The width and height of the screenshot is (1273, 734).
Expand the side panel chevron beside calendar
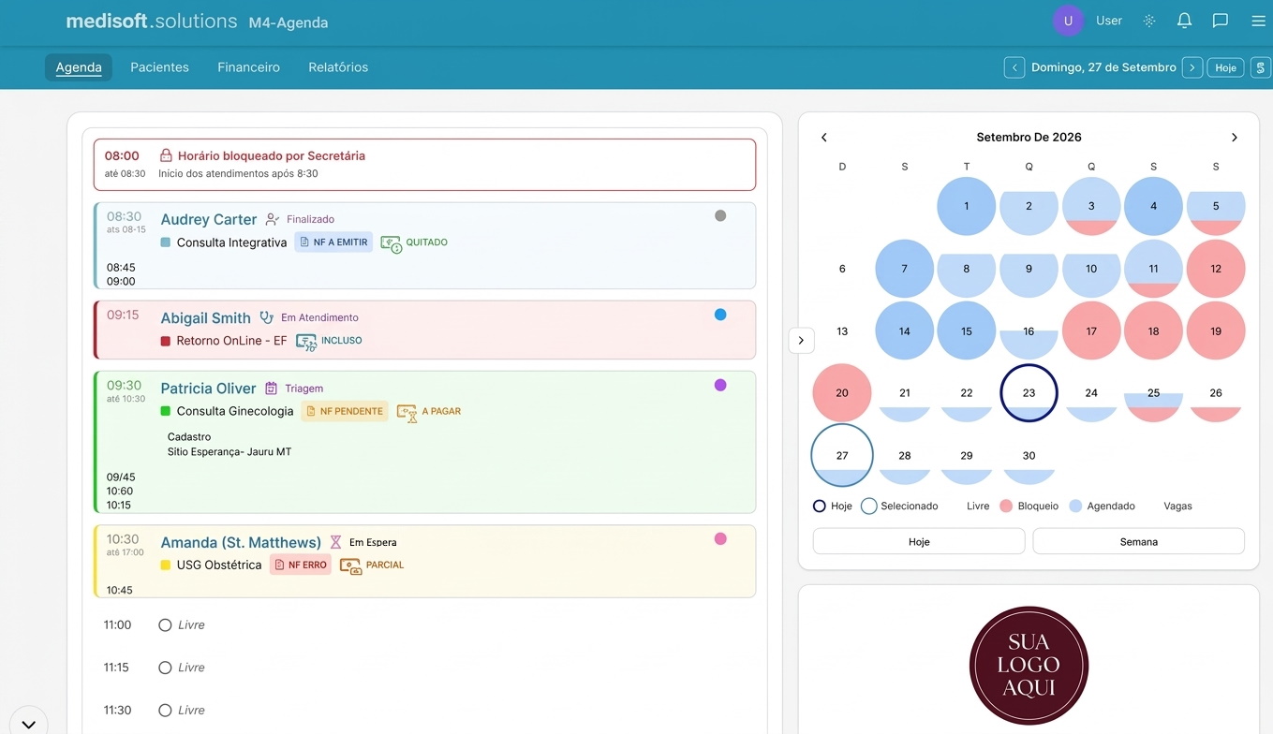[801, 341]
